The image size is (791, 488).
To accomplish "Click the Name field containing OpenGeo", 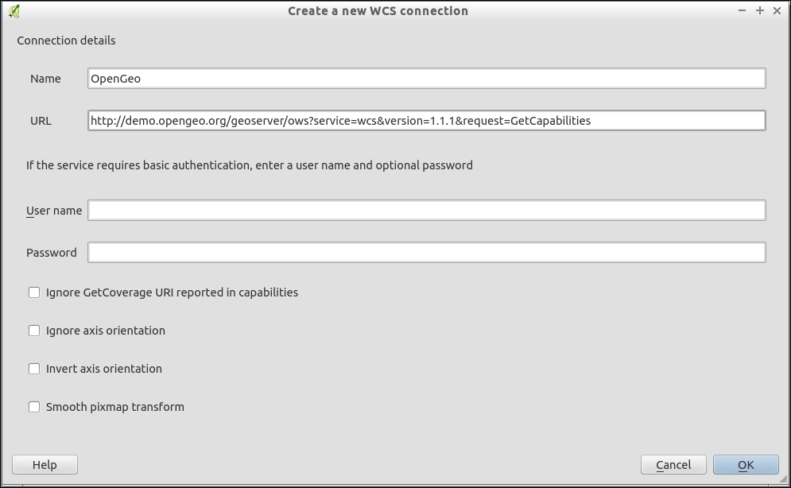I will click(x=426, y=79).
